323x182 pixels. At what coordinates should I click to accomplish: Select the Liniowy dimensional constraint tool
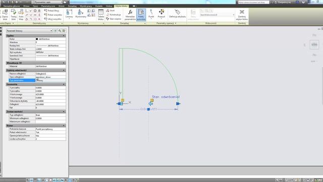(69, 14)
